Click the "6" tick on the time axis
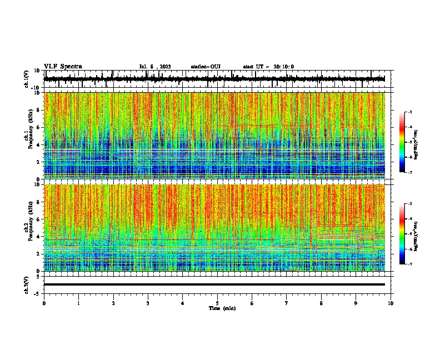This screenshot has height=340, width=440. point(252,303)
